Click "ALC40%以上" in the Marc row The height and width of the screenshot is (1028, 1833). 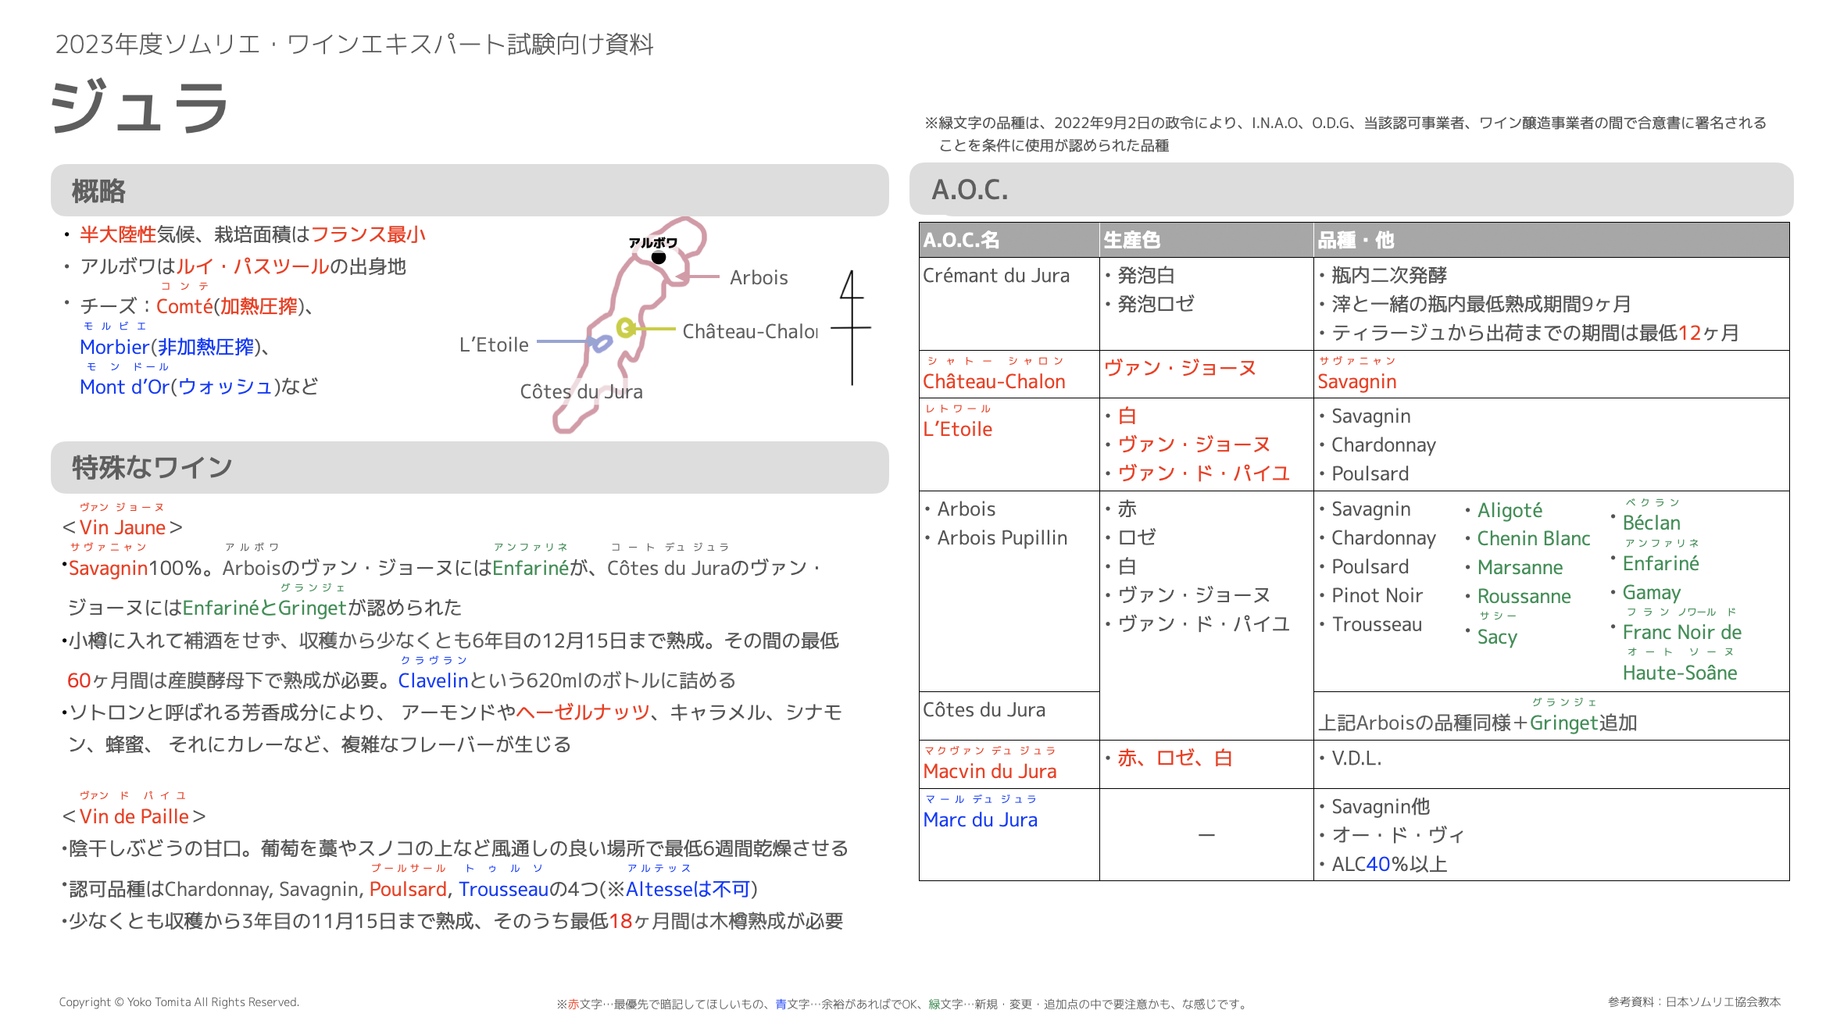(1389, 864)
